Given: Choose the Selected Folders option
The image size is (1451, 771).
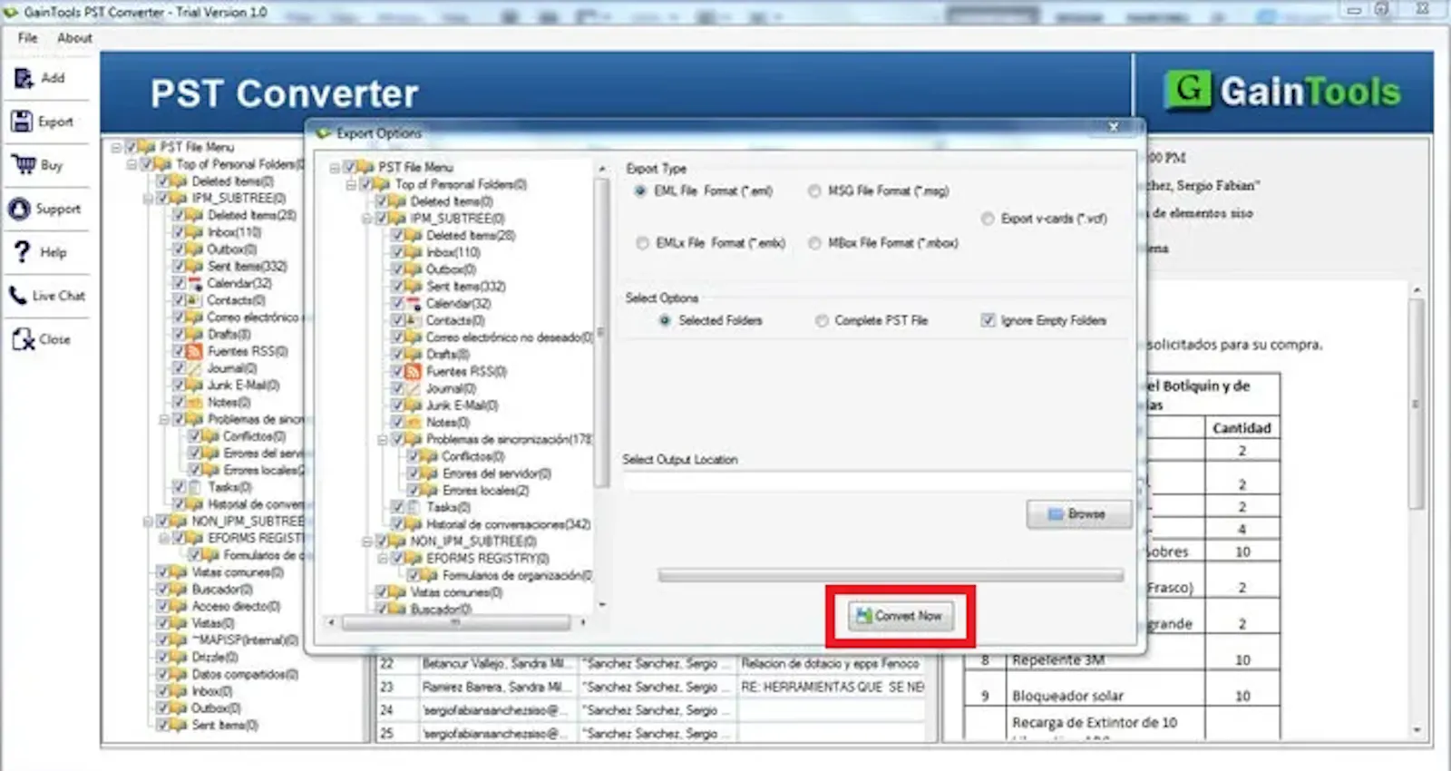Looking at the screenshot, I should (665, 320).
